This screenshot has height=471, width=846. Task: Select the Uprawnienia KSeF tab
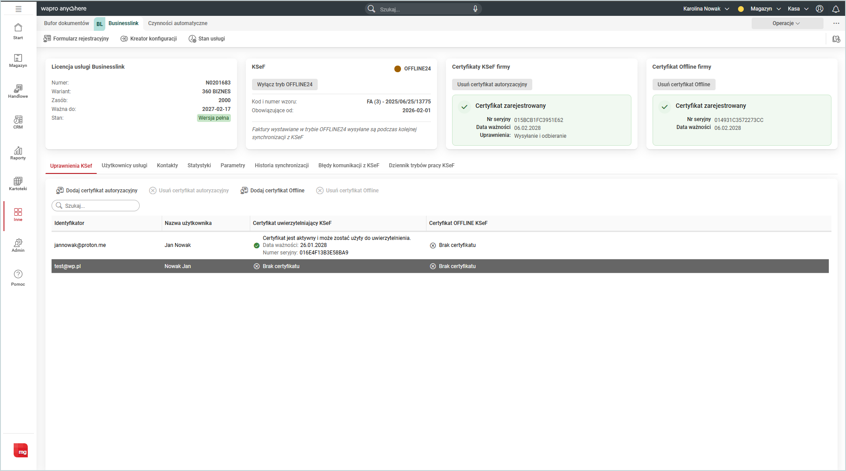click(71, 166)
